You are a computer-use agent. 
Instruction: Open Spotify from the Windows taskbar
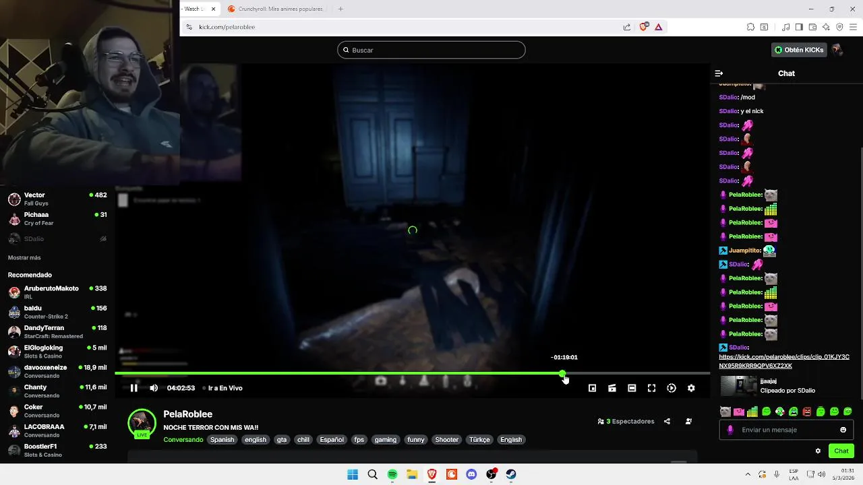392,474
